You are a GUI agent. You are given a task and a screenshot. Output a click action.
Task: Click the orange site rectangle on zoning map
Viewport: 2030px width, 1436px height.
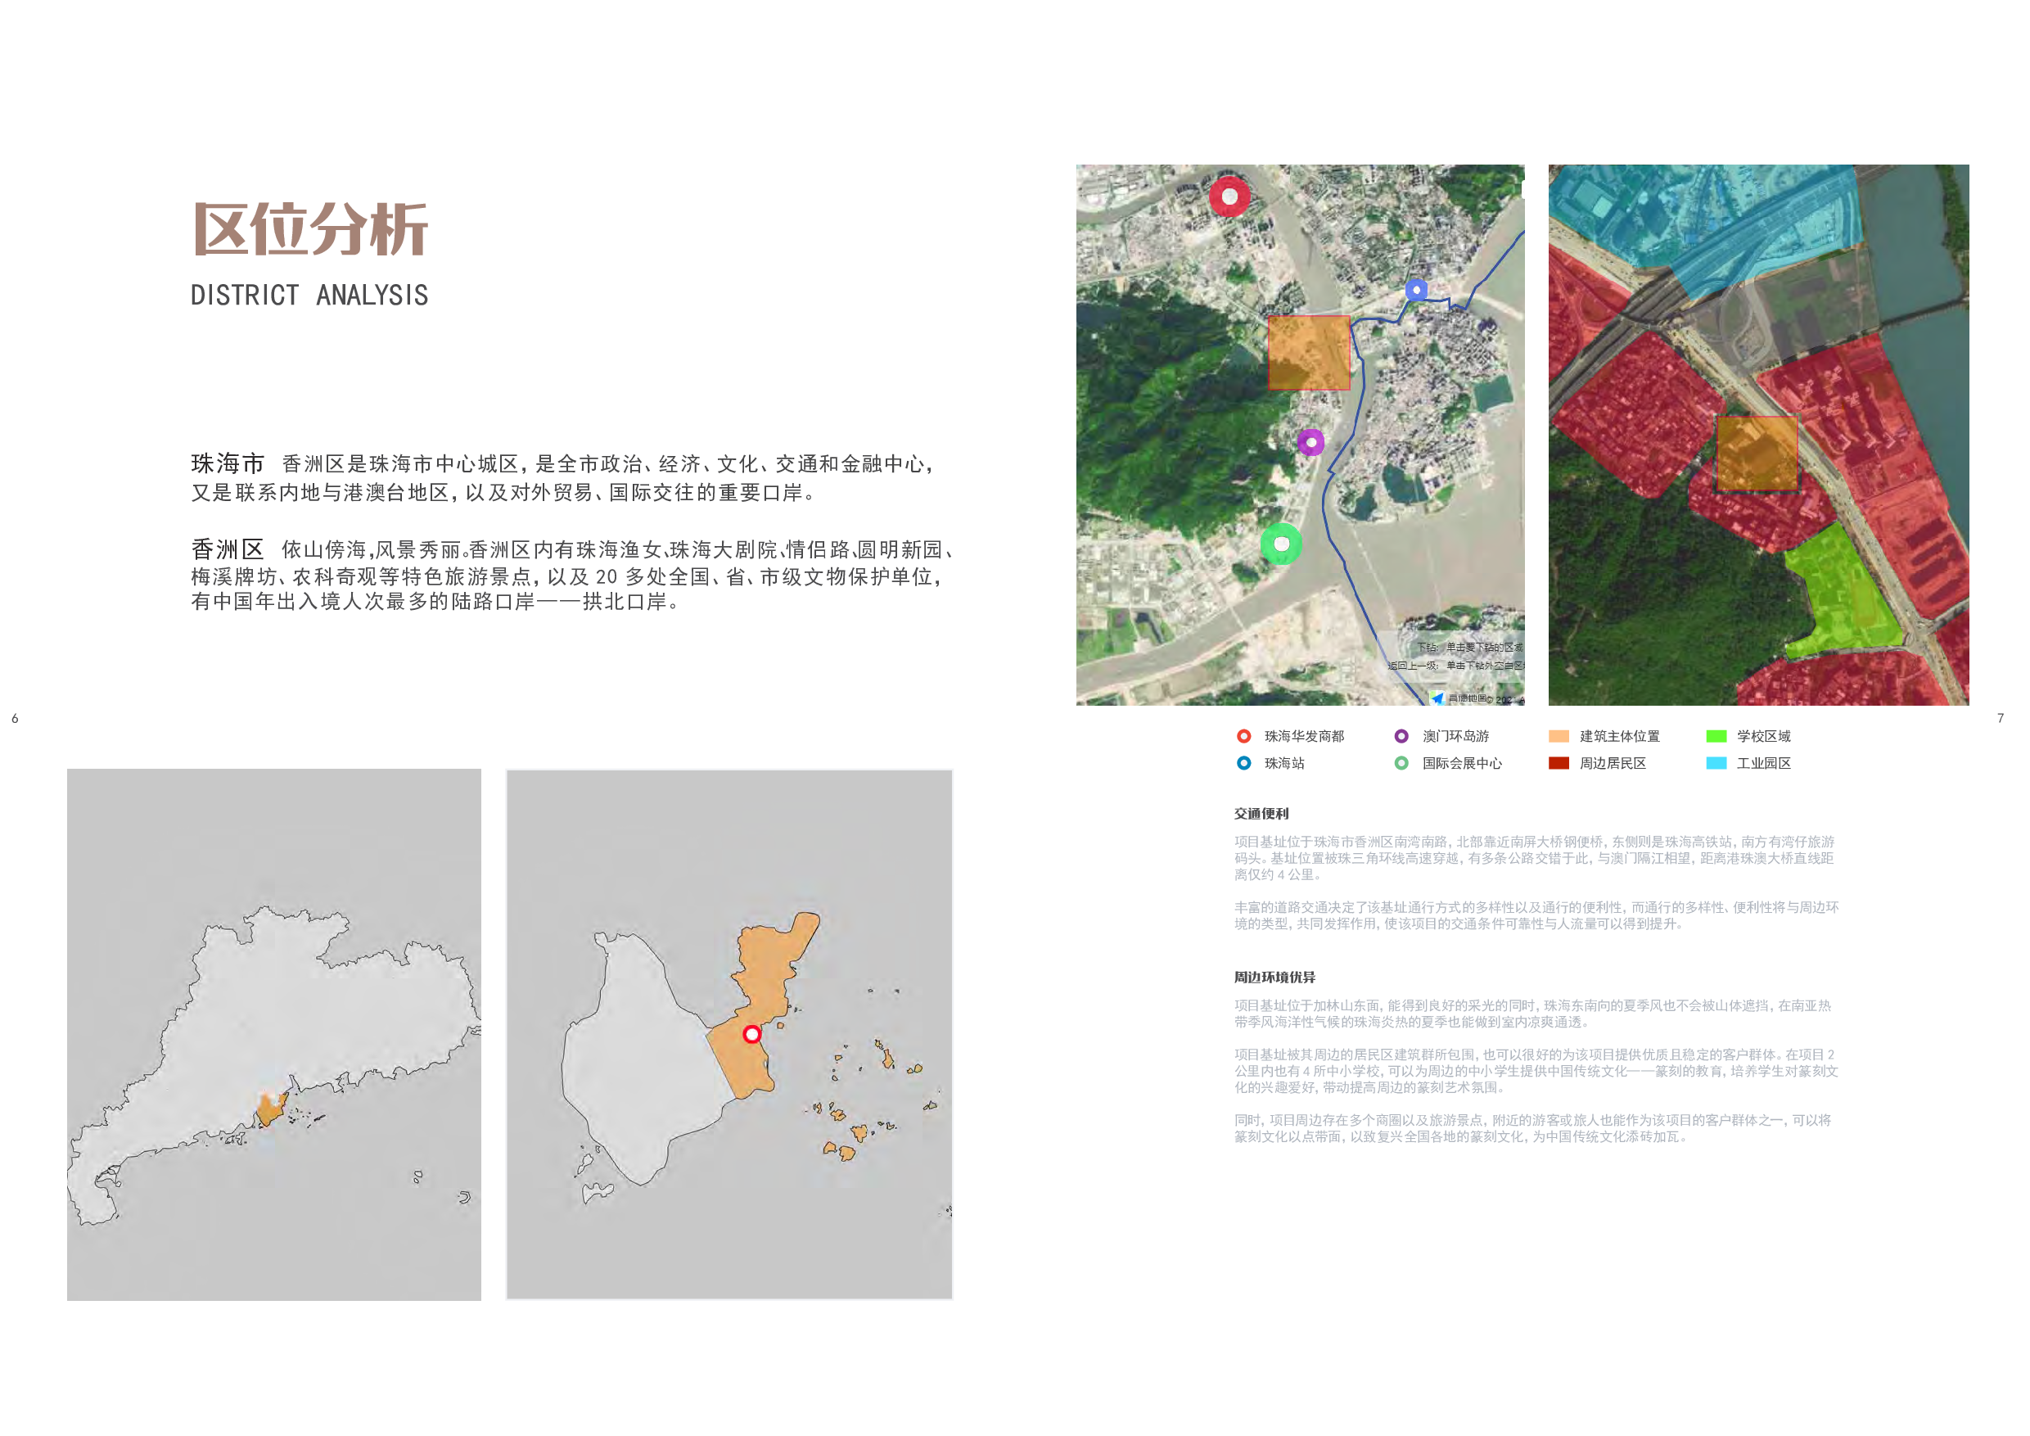[1757, 453]
